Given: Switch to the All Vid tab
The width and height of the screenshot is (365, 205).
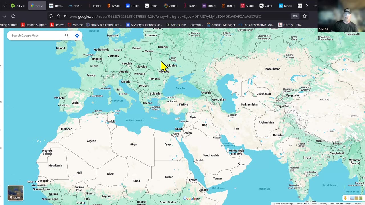Looking at the screenshot, I should coord(18,6).
